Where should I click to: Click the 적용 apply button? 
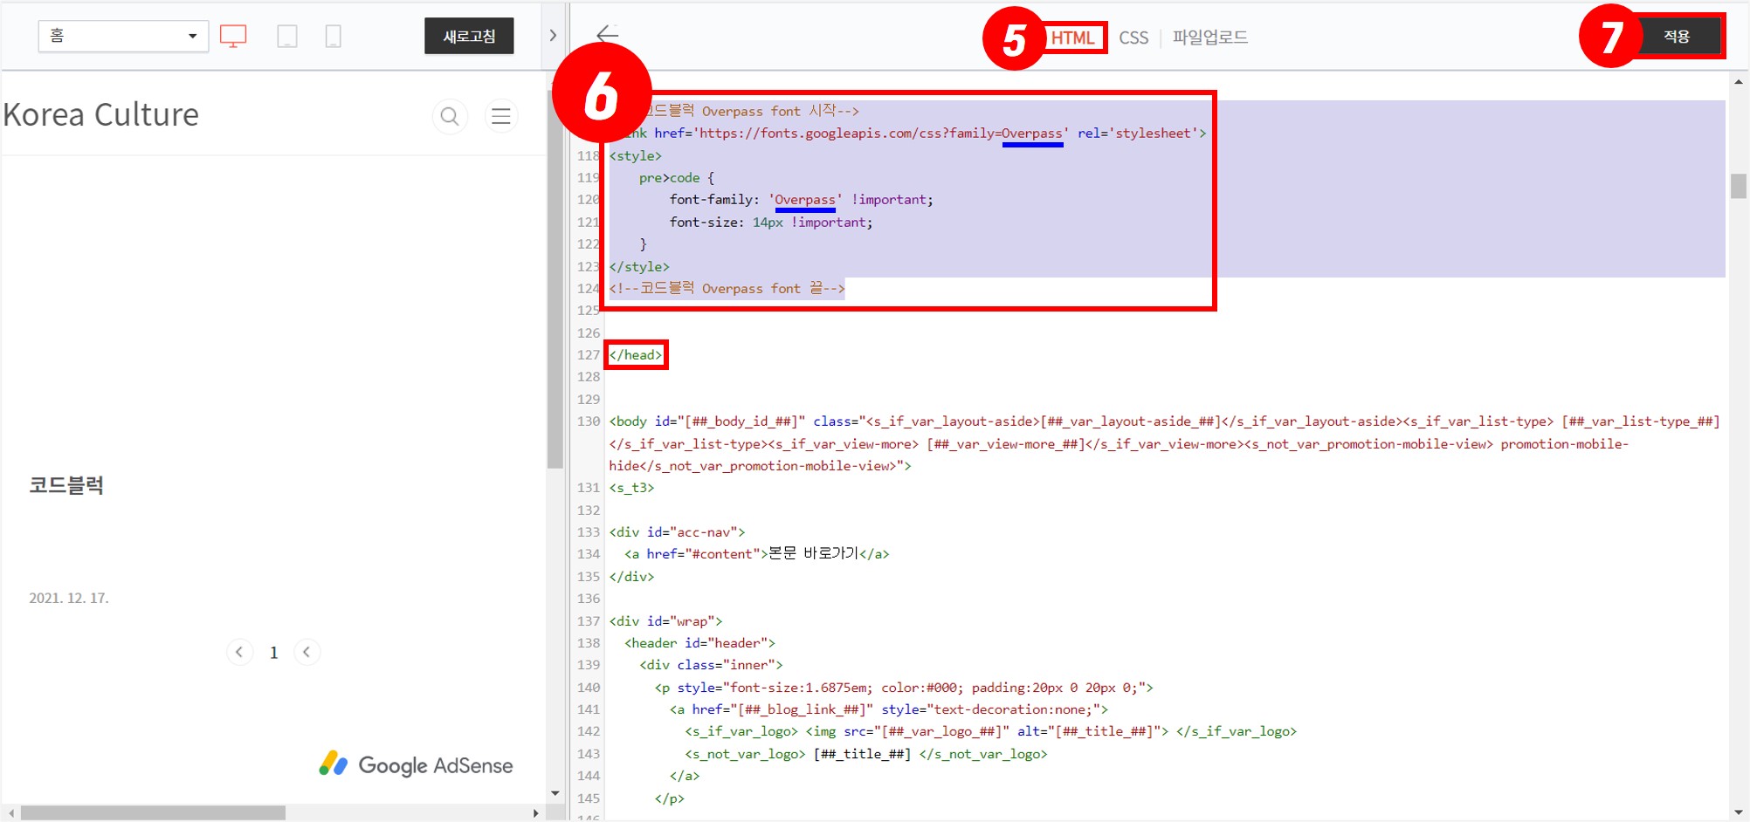(1677, 36)
